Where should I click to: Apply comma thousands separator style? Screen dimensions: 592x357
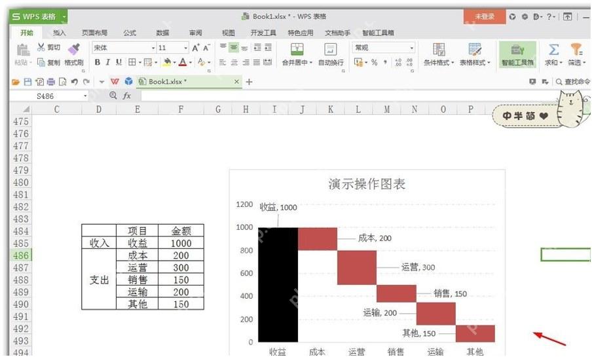click(x=385, y=62)
